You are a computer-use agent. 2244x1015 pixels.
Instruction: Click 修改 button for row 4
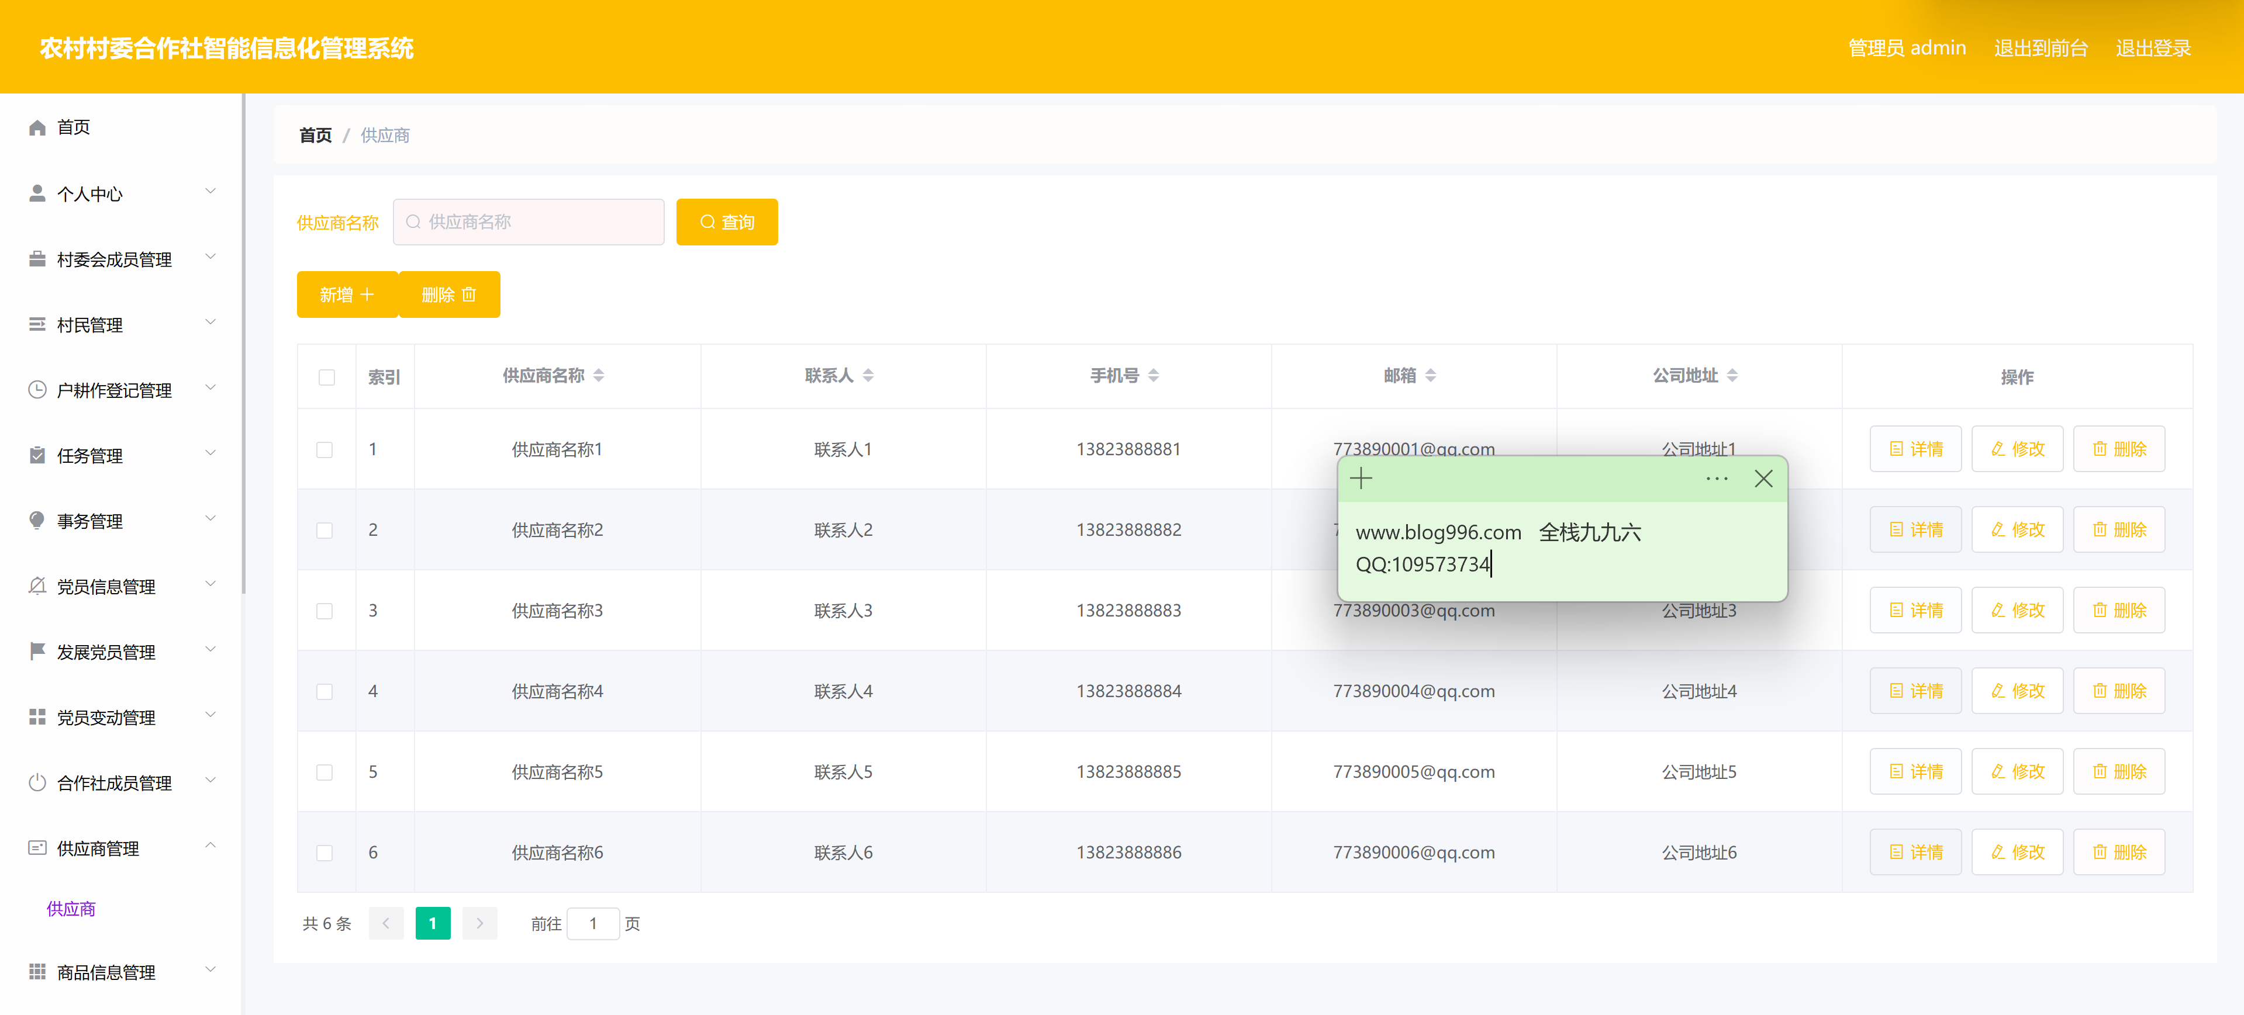(x=2017, y=691)
